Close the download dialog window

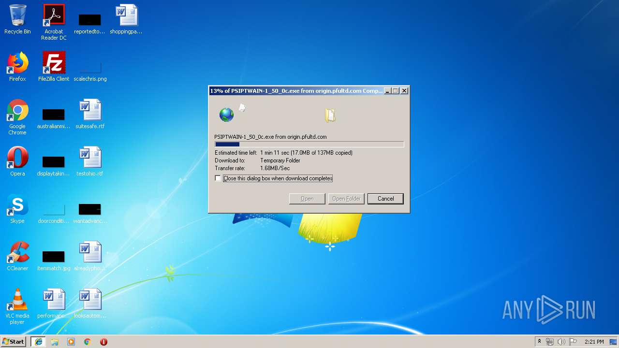tap(404, 91)
